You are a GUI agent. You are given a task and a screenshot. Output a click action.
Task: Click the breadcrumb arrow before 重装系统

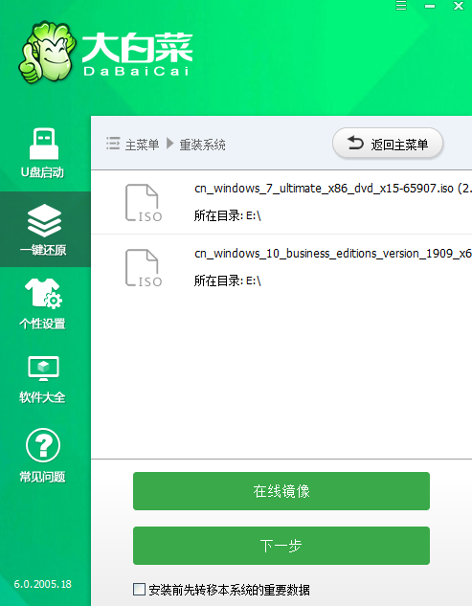pyautogui.click(x=169, y=144)
